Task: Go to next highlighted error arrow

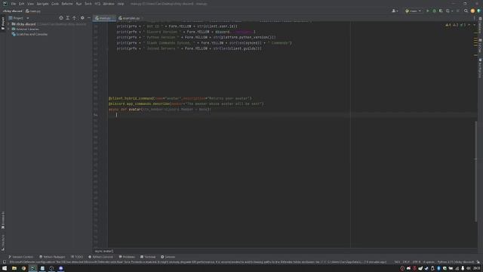Action: coord(474,25)
